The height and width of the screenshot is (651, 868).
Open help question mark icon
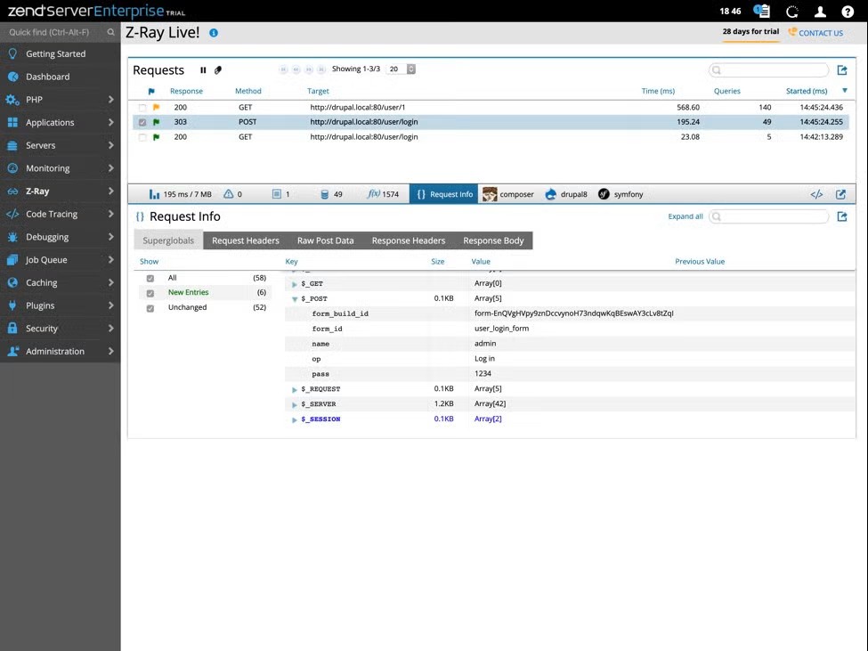tap(847, 11)
